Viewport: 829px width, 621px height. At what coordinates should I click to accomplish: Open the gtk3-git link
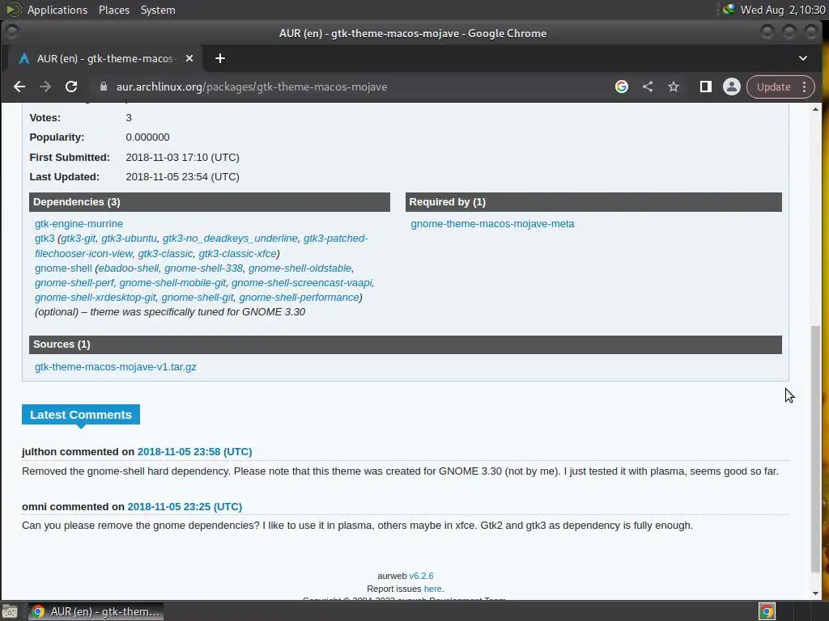79,239
